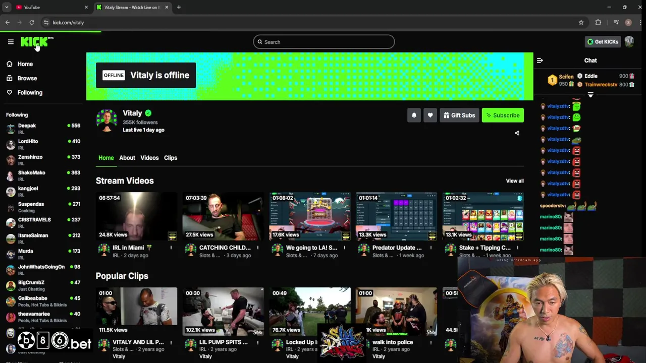
Task: Open Deepak channel in Following list
Action: point(43,129)
